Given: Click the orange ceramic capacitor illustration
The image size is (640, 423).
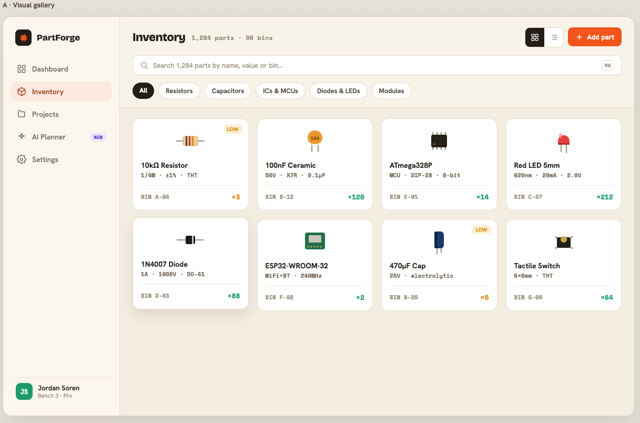Looking at the screenshot, I should tap(314, 141).
